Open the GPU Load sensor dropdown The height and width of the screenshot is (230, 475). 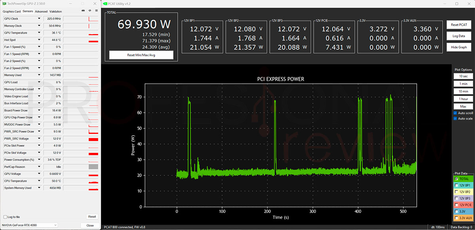click(39, 82)
